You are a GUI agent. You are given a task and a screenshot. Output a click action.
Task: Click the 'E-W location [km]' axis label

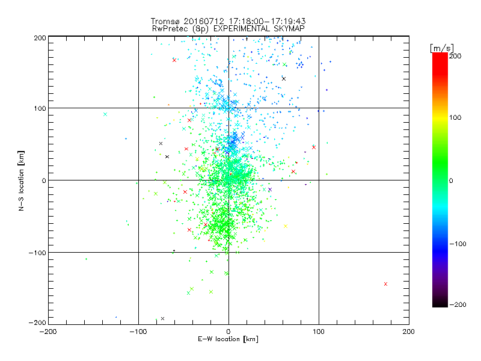coord(228,339)
